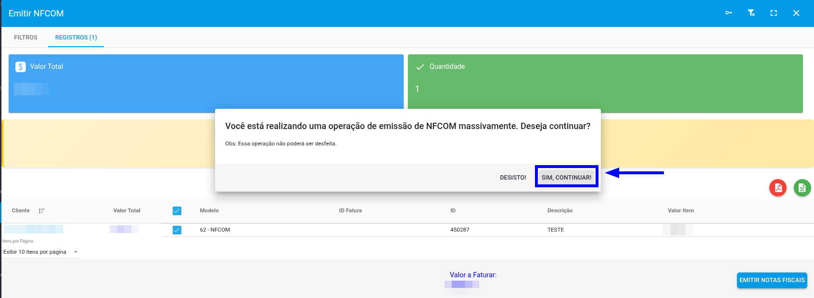
Task: Confirm with SIM, CONTINUAR! button
Action: click(567, 177)
